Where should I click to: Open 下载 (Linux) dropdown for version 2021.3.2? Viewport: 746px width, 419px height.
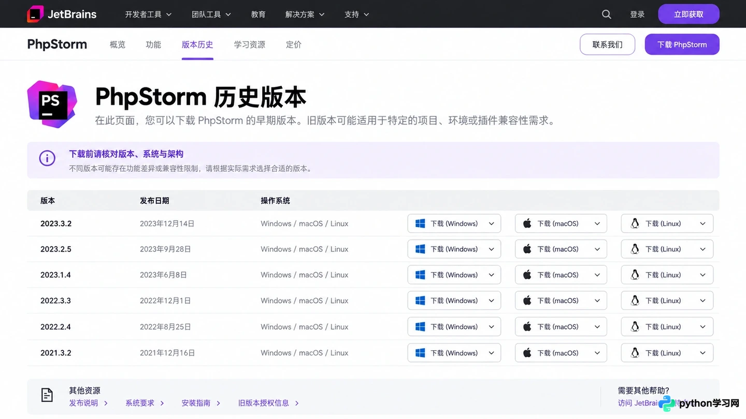667,353
